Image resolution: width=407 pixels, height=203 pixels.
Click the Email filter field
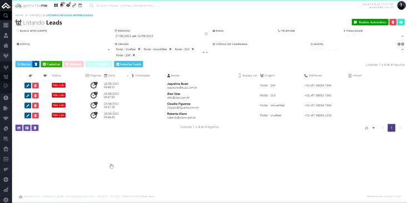coord(244,36)
